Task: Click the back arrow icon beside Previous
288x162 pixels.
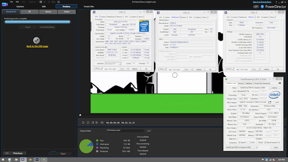Action: point(7,153)
